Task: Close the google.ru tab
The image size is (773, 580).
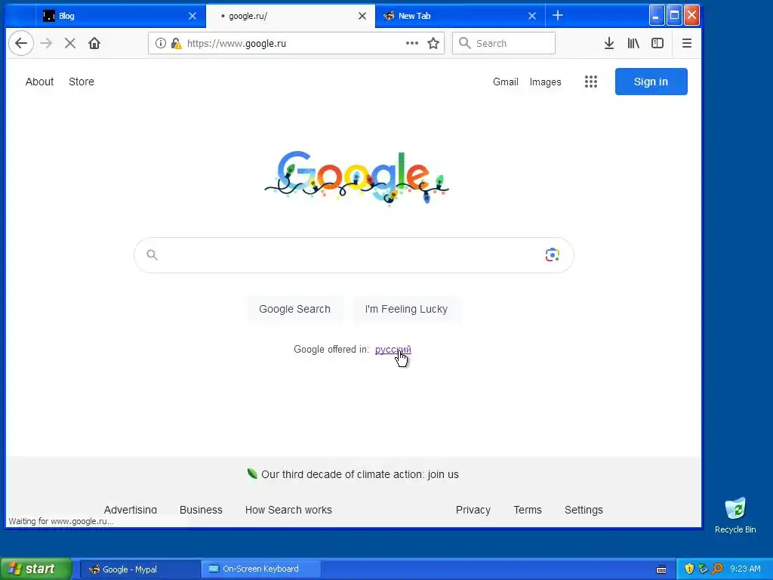Action: (x=362, y=16)
